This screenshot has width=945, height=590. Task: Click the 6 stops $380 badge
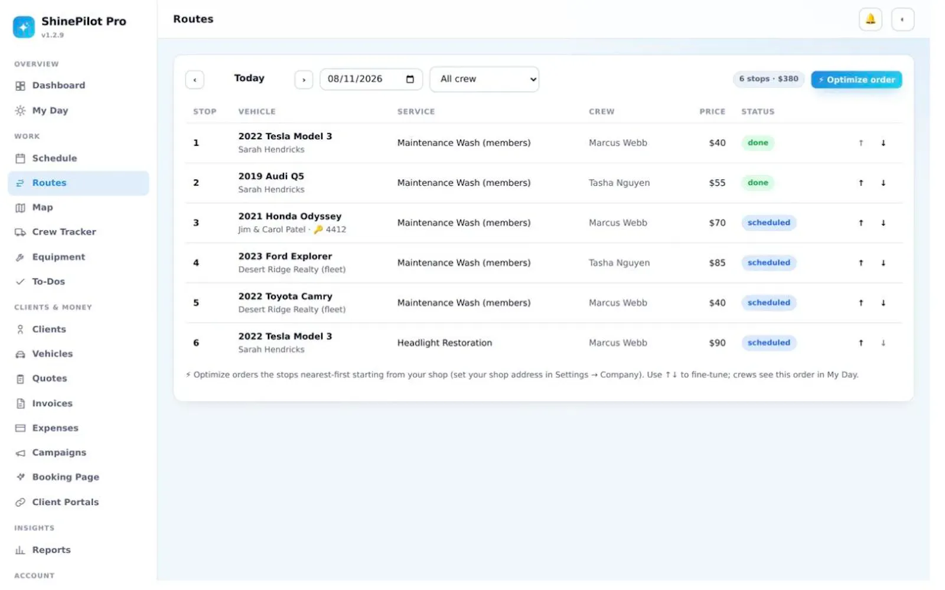tap(768, 79)
